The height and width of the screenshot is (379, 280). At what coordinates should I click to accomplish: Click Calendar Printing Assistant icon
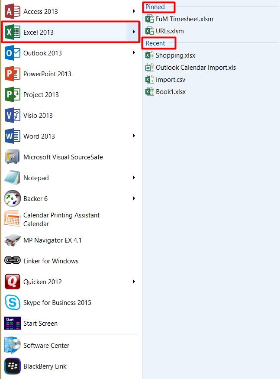12,219
